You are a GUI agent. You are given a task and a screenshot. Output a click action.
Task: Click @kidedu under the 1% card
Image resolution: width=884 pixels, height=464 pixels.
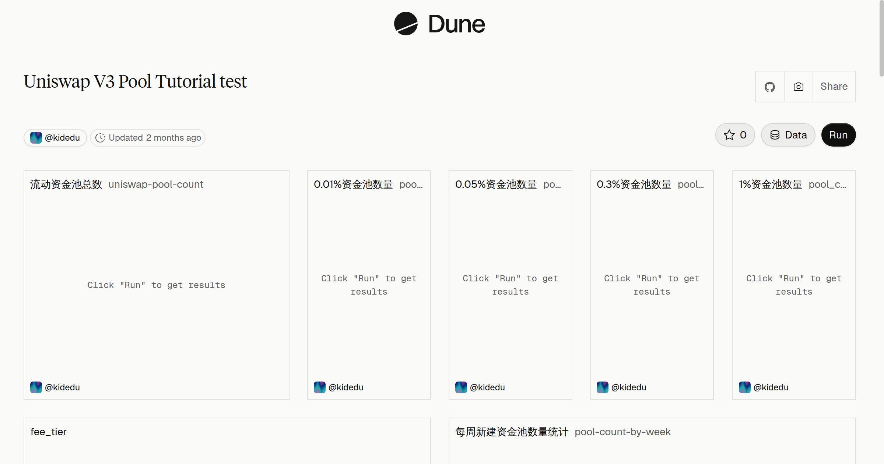(x=771, y=387)
